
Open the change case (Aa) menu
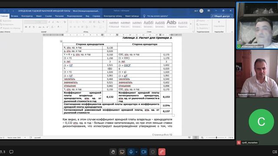(x=58, y=22)
